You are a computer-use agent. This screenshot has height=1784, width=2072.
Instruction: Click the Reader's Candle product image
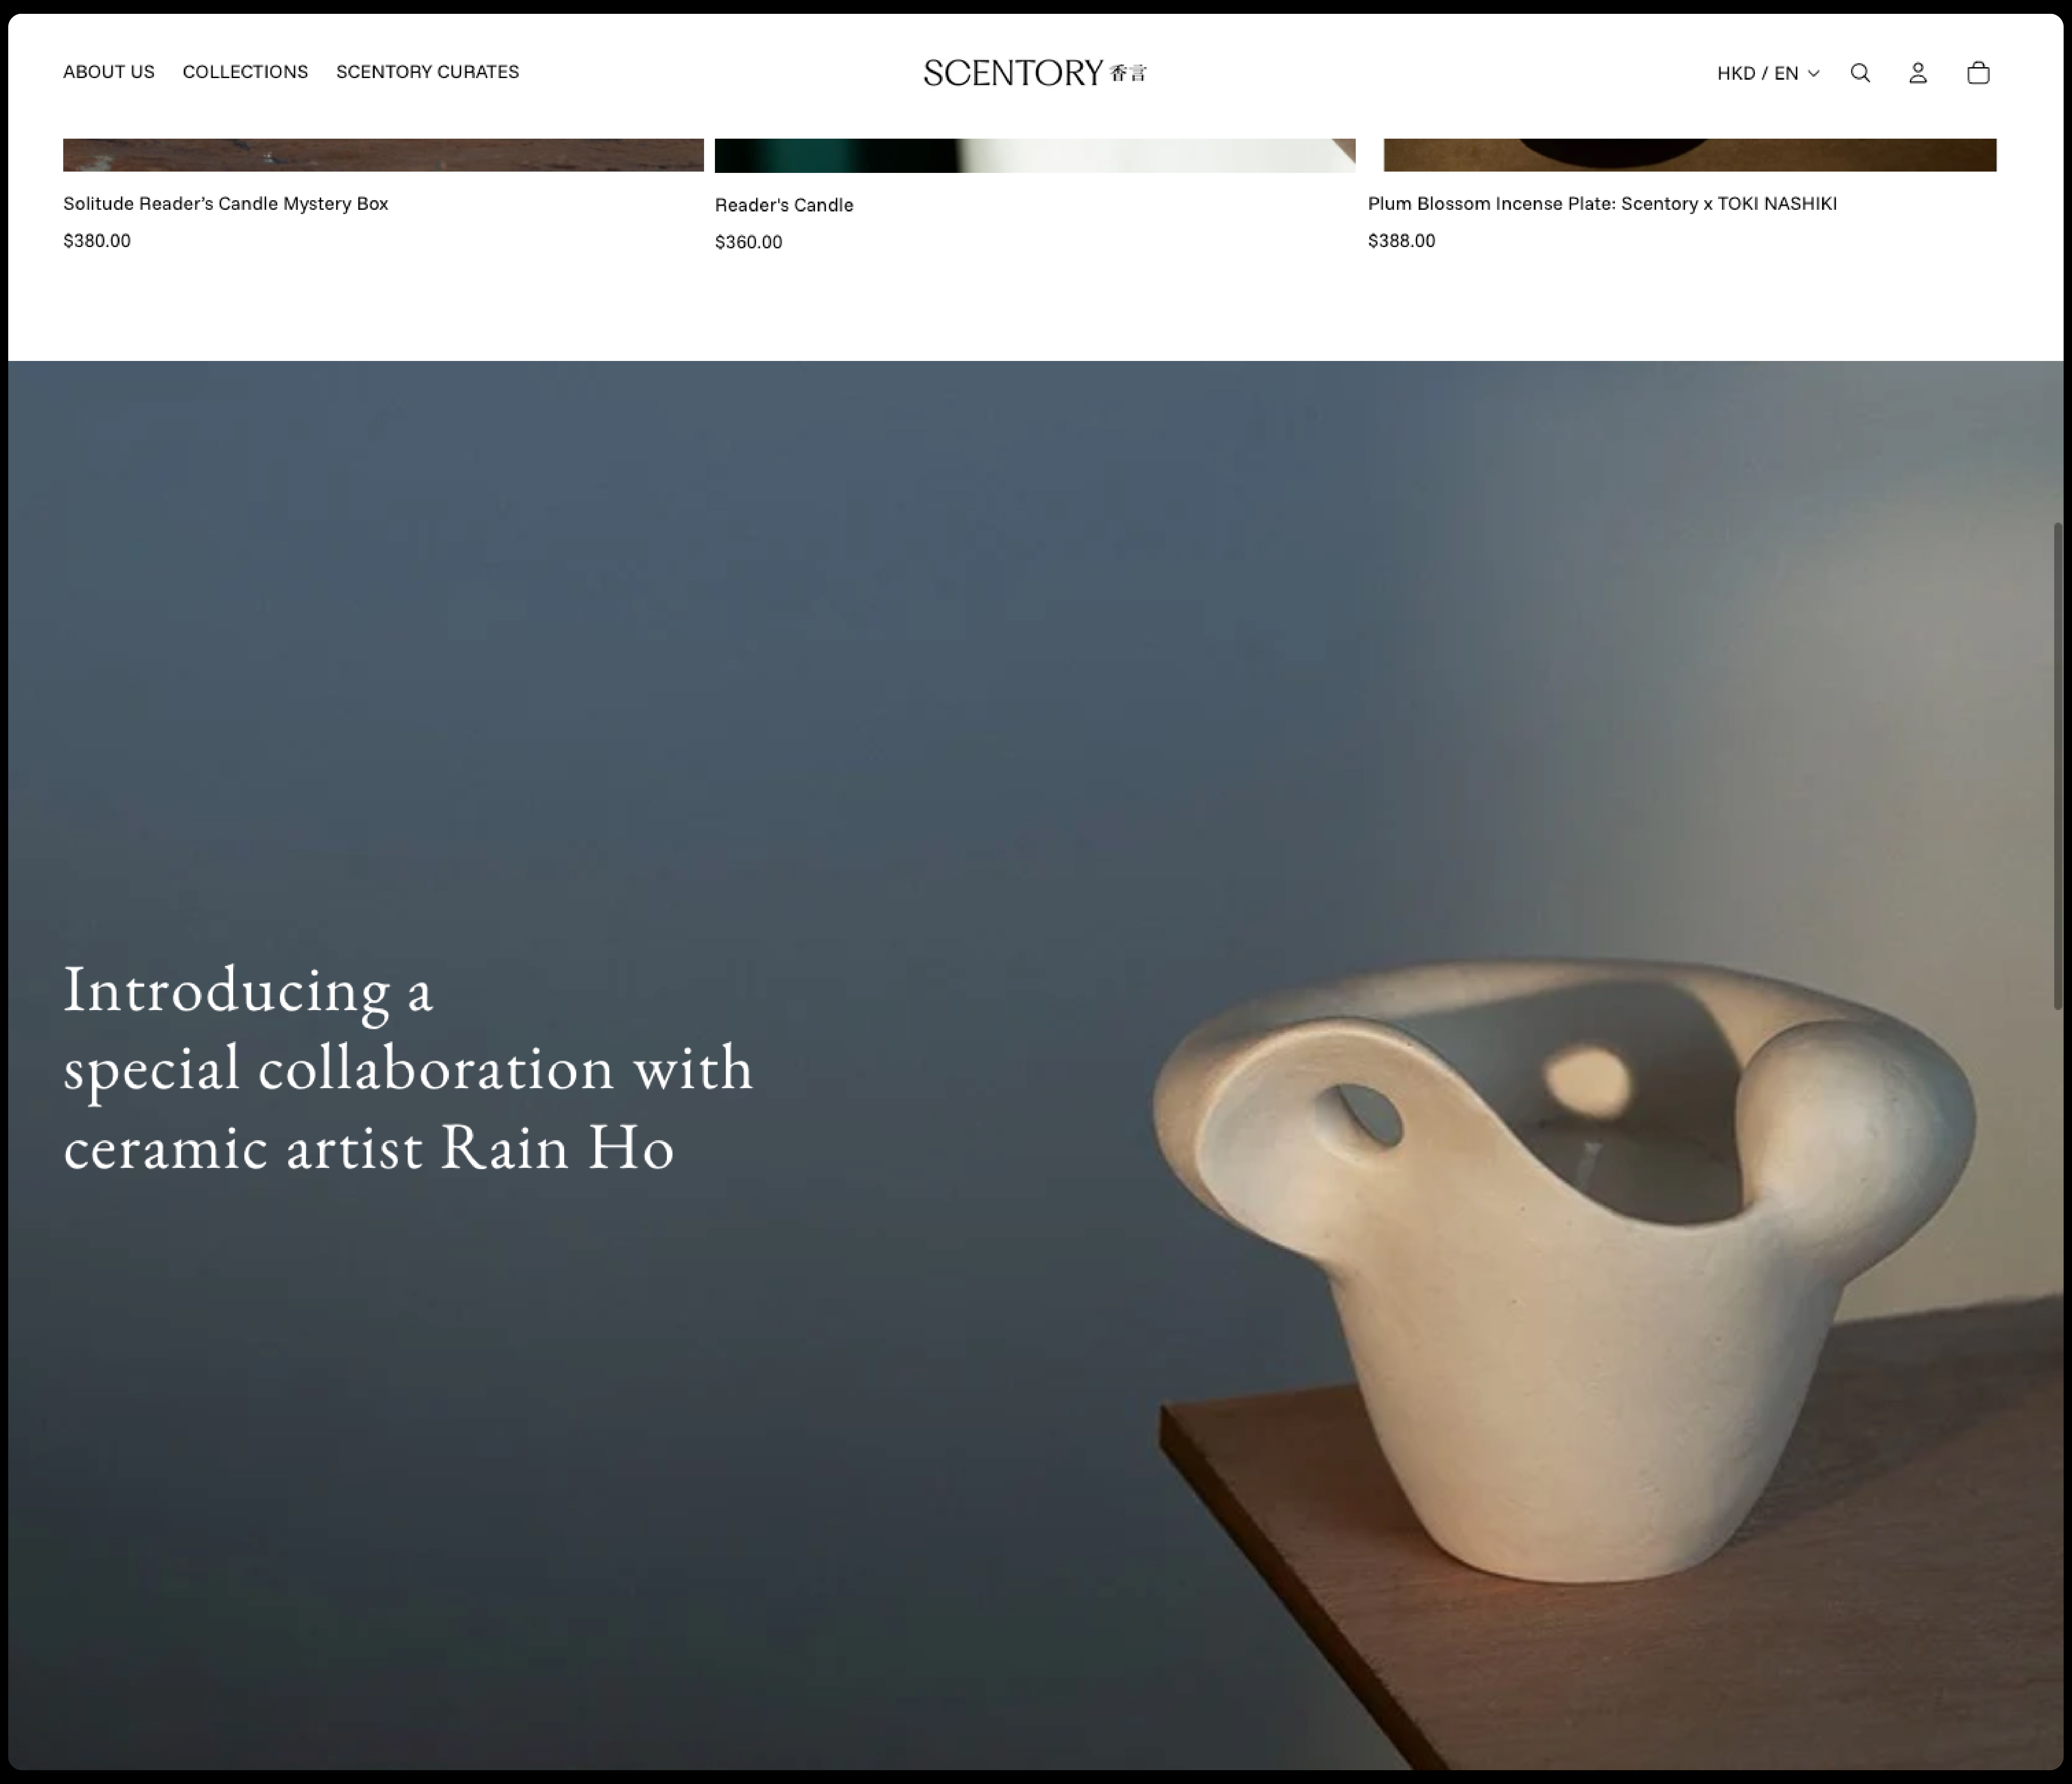[x=1035, y=156]
